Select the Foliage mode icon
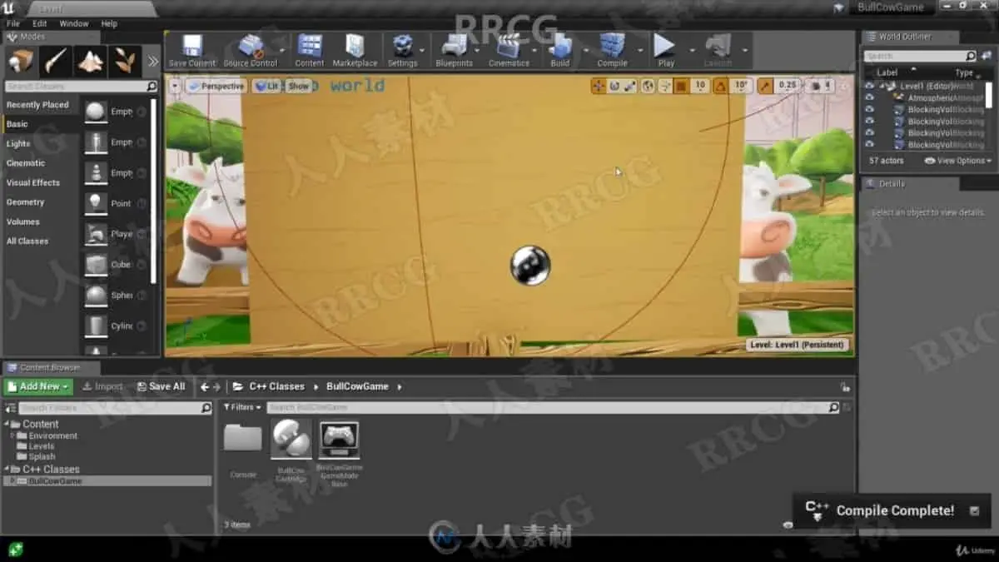999x562 pixels. coord(125,61)
